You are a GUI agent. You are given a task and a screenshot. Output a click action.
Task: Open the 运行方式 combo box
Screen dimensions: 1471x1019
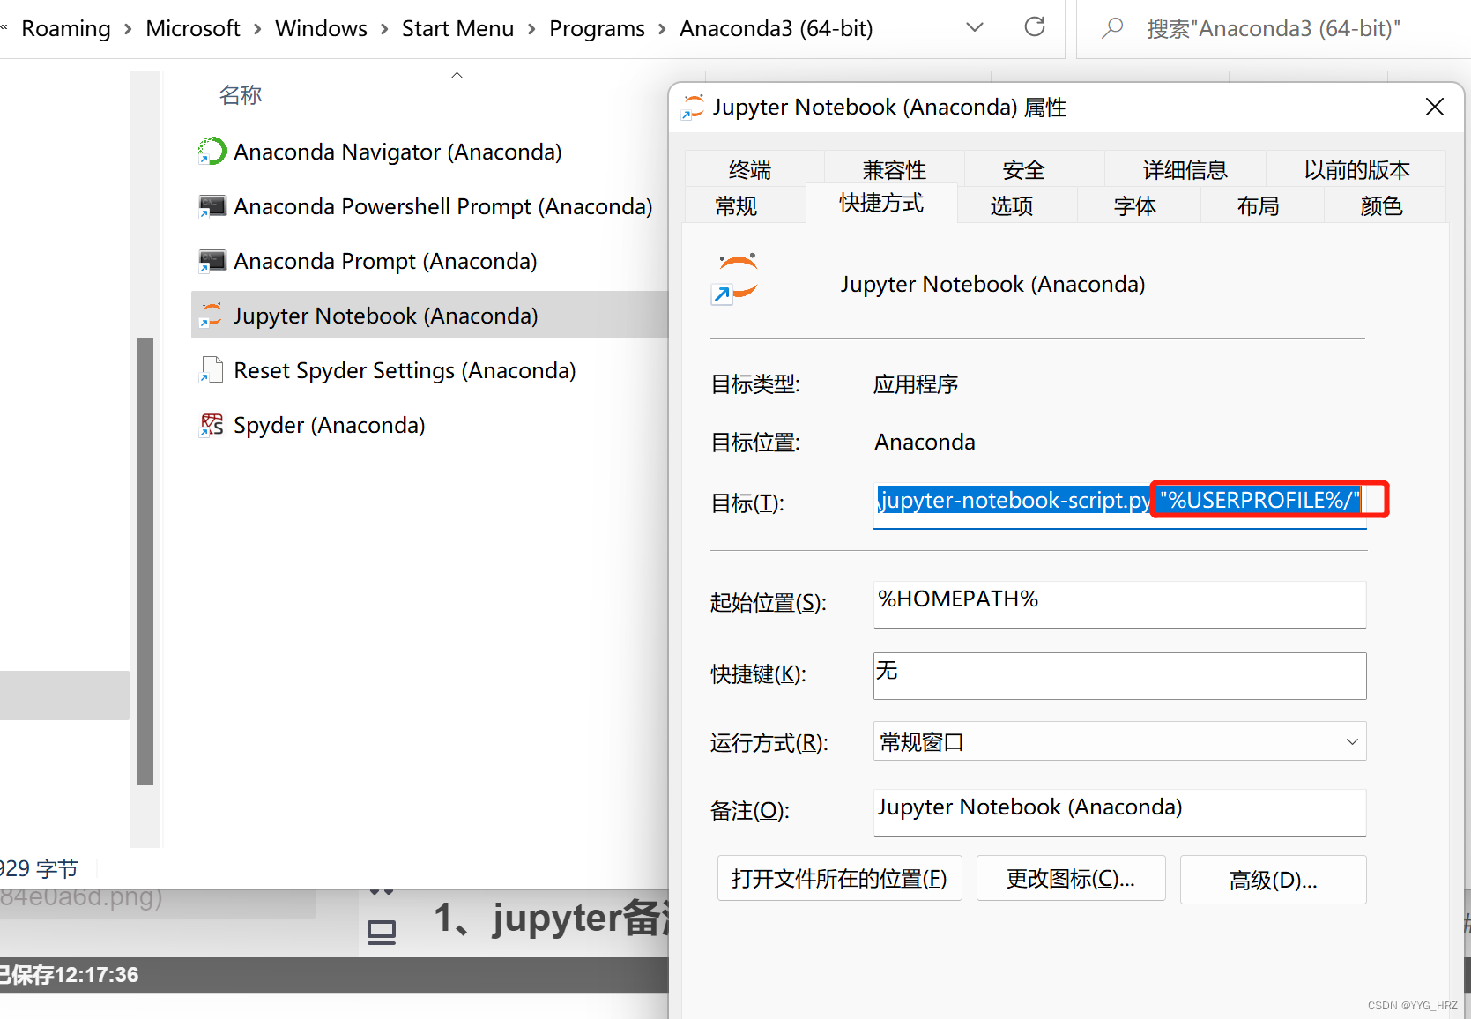tap(1119, 741)
